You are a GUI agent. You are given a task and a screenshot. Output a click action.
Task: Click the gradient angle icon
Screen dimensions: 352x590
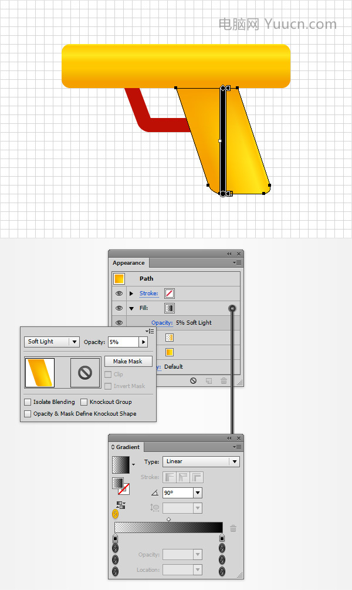point(154,493)
